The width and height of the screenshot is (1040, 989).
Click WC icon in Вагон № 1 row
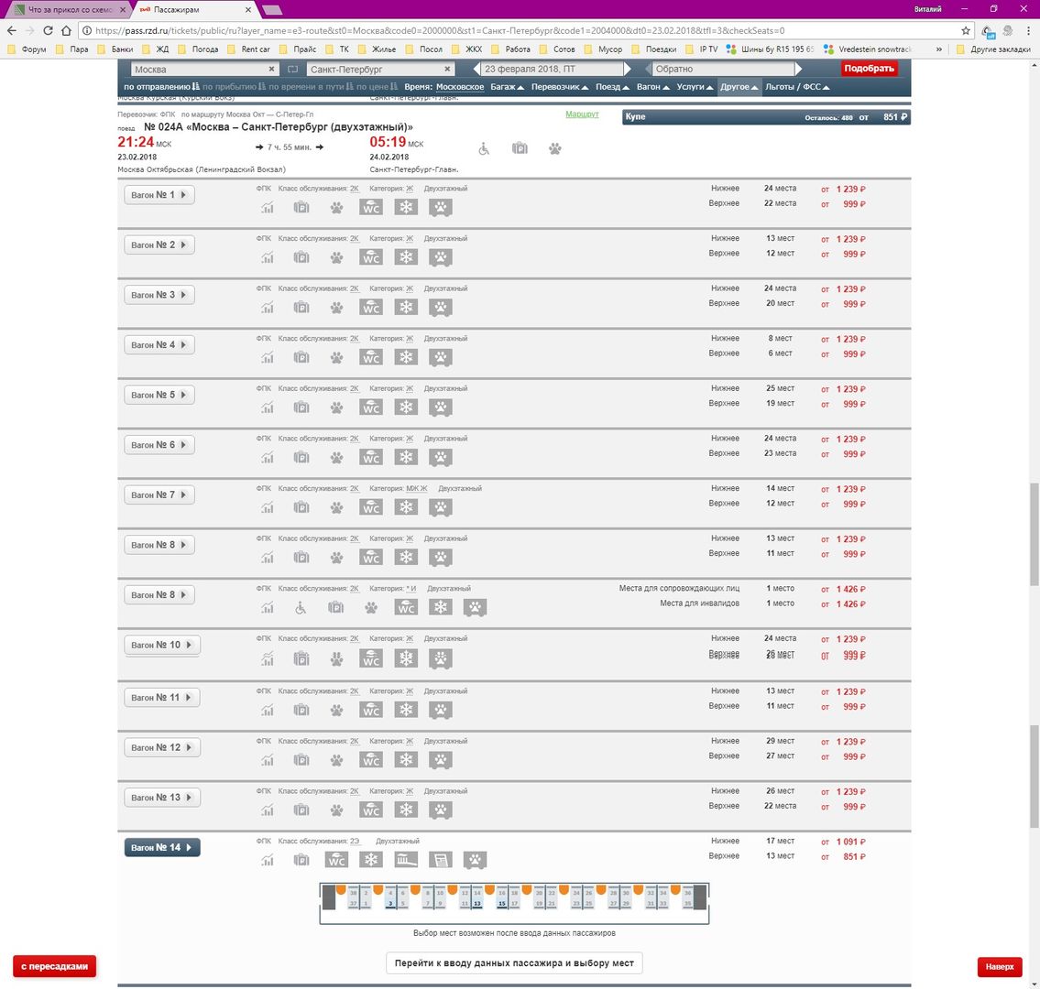[x=371, y=208]
